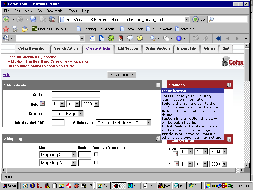The image size is (253, 190).
Task: Open the PHPMyAdmin bookmark
Action: tap(159, 29)
